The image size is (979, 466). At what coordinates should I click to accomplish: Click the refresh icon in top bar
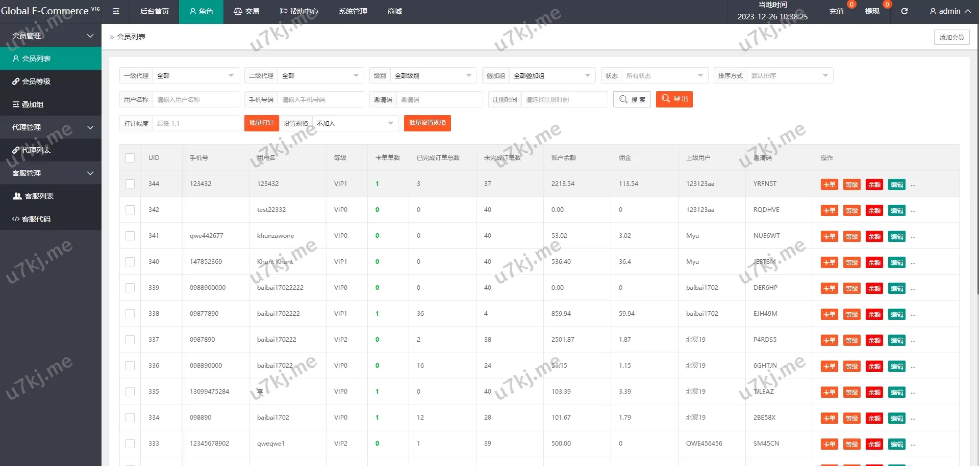pyautogui.click(x=904, y=11)
